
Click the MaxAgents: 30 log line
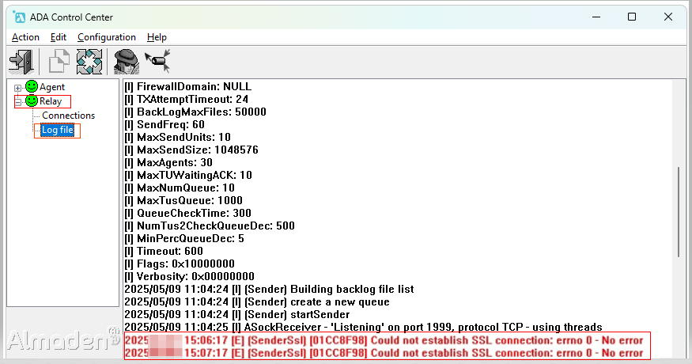(x=168, y=162)
